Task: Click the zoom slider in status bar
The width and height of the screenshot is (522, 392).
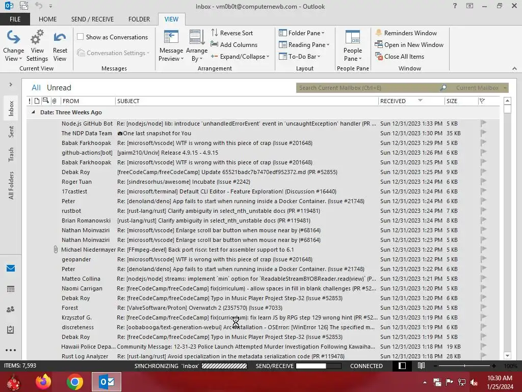Action: point(465,365)
